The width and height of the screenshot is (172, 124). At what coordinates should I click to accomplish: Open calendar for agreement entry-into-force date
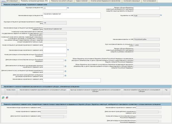tap(65, 71)
